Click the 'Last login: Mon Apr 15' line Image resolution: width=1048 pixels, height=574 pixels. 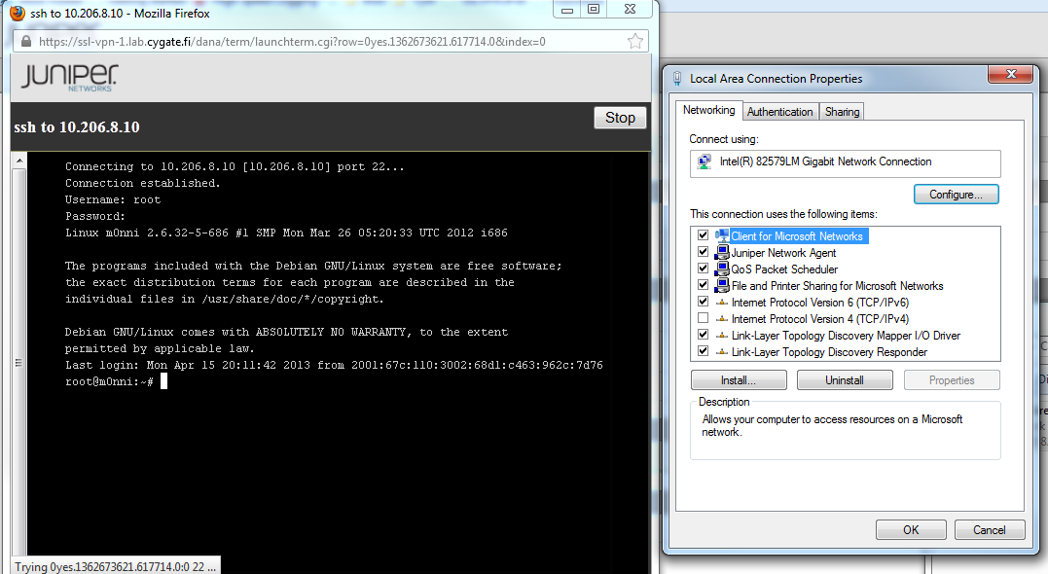[334, 365]
